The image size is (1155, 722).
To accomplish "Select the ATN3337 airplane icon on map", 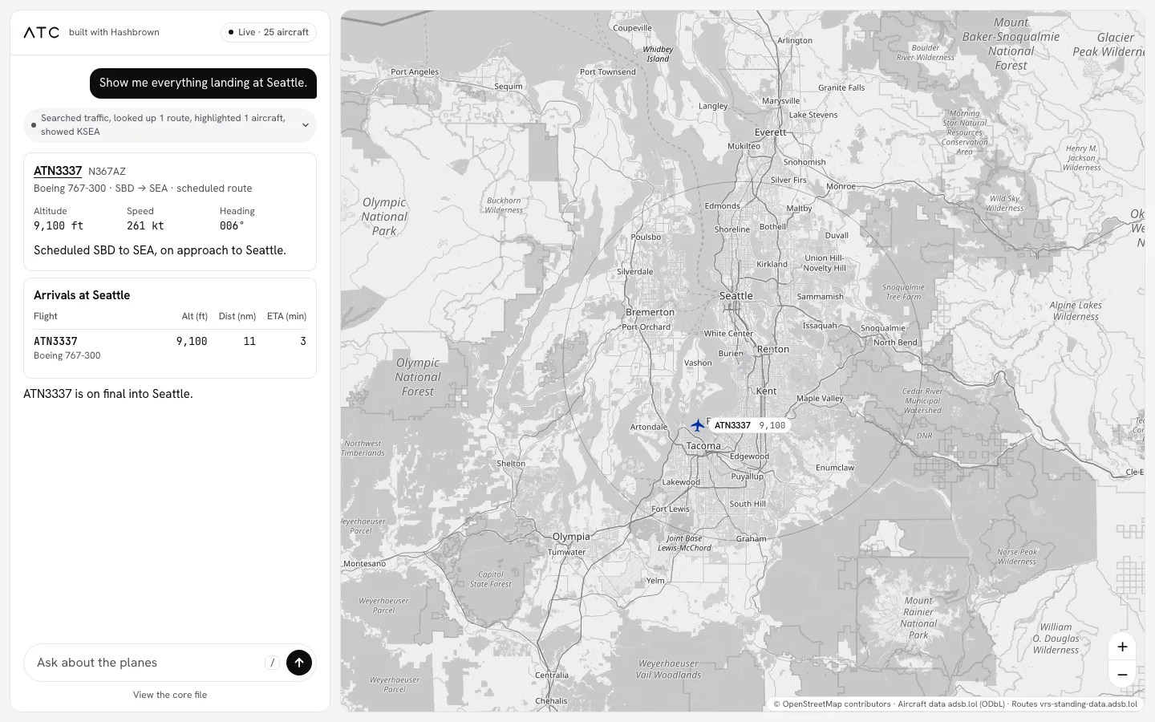I will tap(698, 425).
